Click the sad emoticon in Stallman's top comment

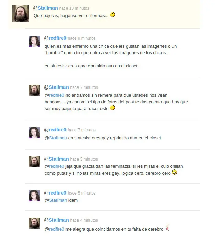112,15
